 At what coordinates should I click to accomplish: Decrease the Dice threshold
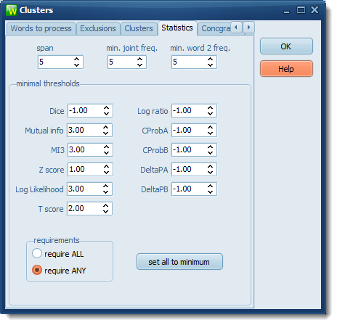click(106, 113)
